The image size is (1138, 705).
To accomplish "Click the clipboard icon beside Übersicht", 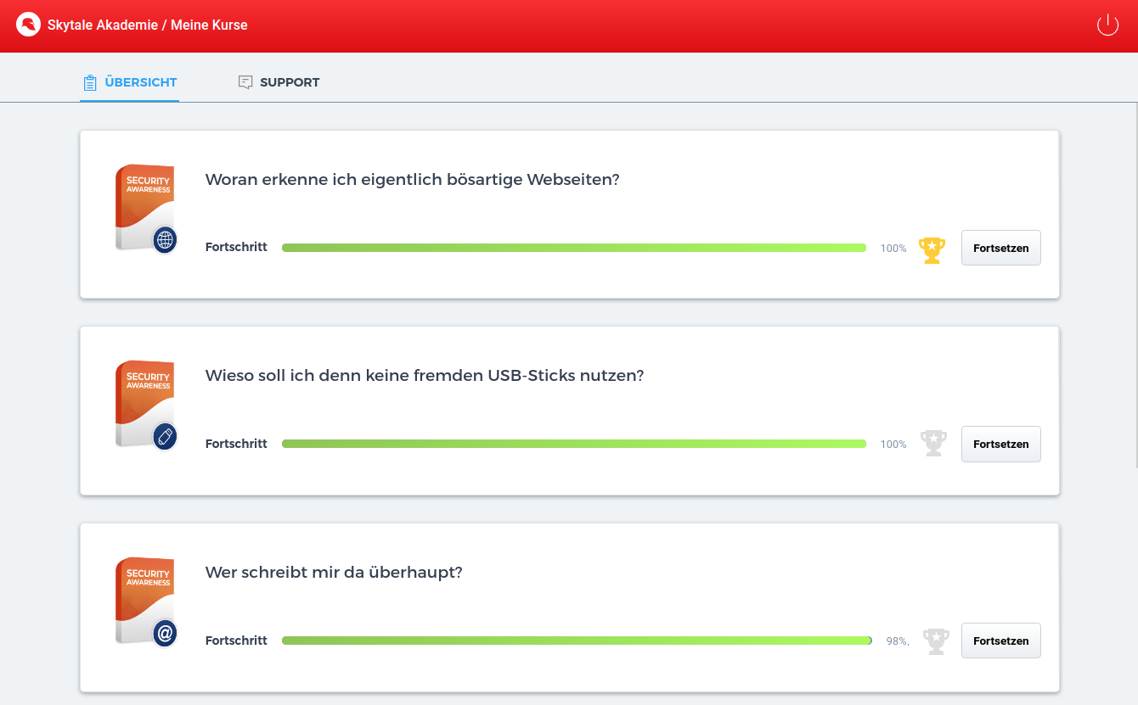I will click(x=90, y=82).
